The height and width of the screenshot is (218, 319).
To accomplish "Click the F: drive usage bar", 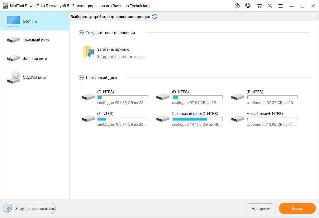I will (x=122, y=119).
